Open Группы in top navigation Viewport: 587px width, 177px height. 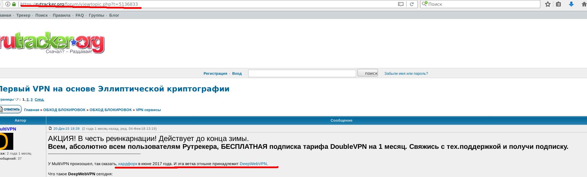[96, 15]
